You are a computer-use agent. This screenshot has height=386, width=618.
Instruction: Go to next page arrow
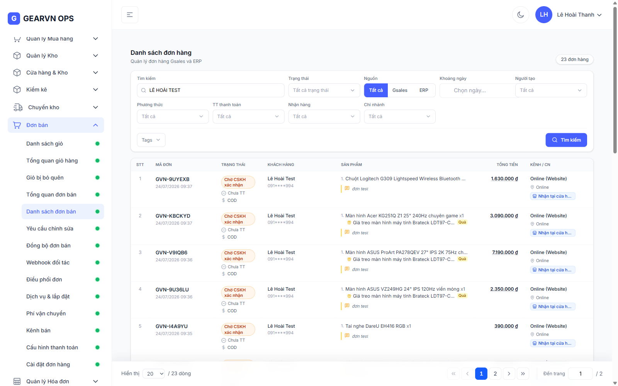(509, 374)
